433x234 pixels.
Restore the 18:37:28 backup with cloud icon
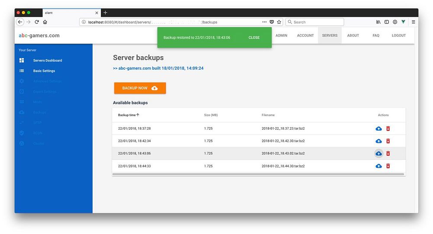pyautogui.click(x=378, y=128)
